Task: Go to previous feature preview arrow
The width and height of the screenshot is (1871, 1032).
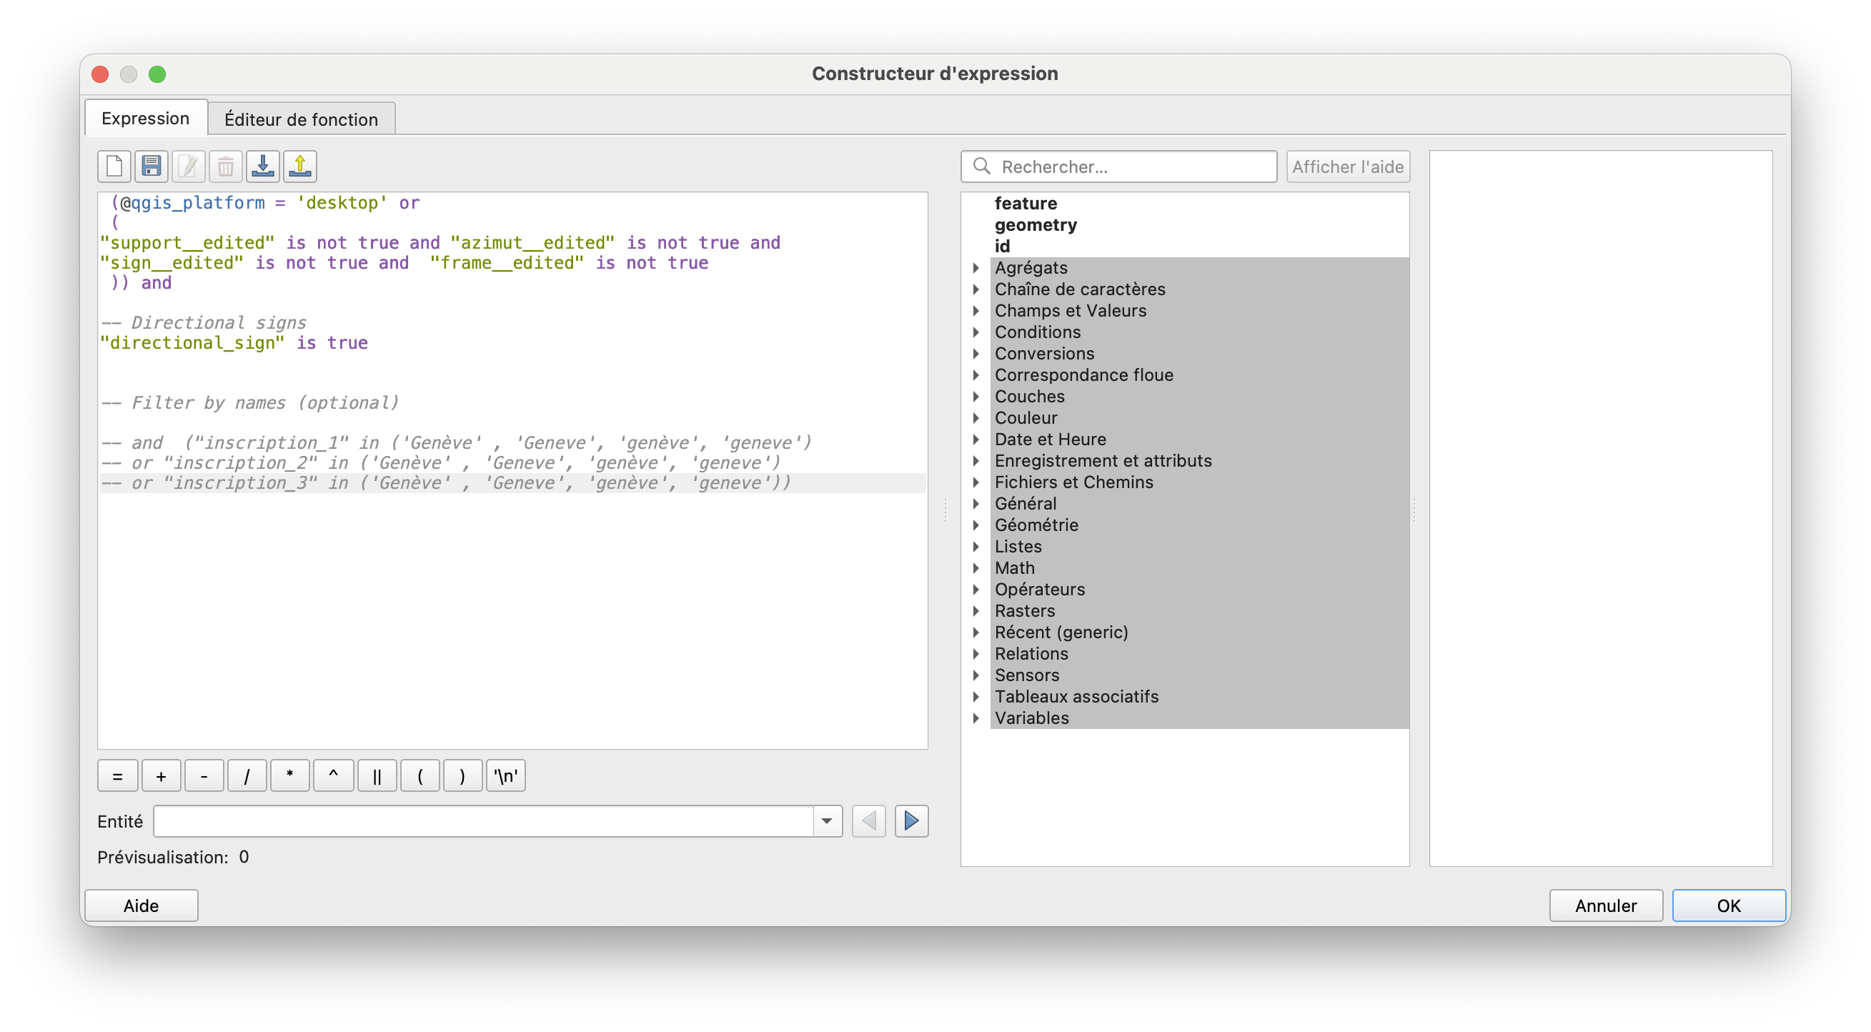Action: point(868,821)
